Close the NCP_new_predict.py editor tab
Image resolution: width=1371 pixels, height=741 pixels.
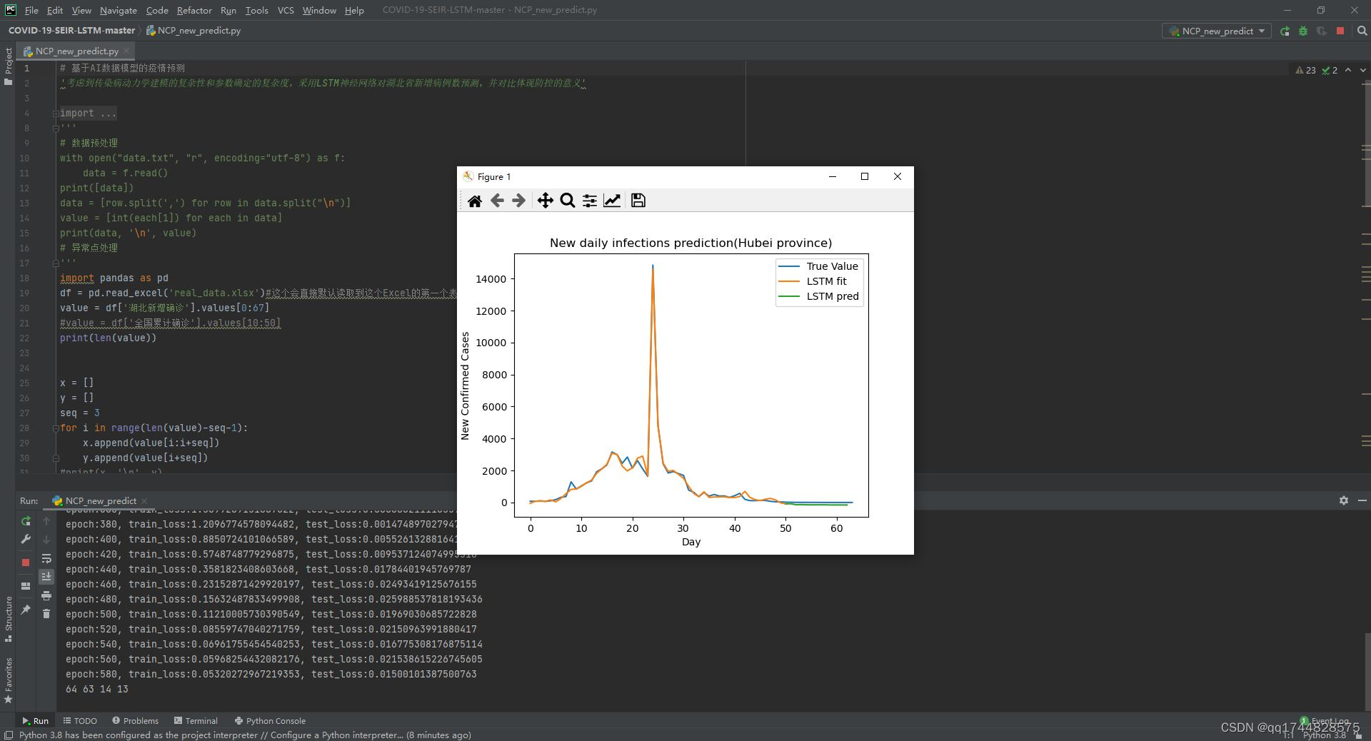[126, 51]
